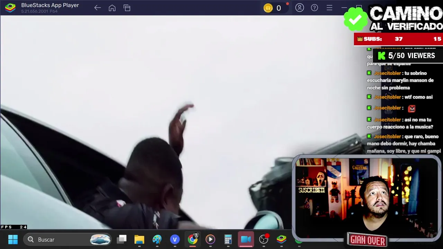Open Calculator from the taskbar
Viewport: 443px width, 249px height.
228,239
